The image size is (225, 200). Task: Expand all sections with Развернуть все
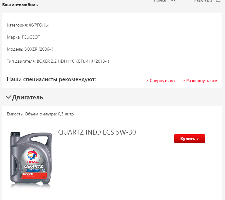coord(202,81)
